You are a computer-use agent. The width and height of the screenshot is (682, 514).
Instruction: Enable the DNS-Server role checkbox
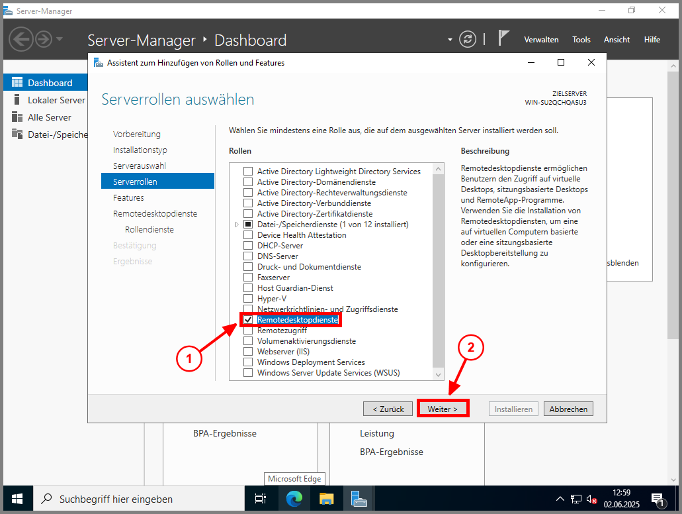[x=248, y=256]
